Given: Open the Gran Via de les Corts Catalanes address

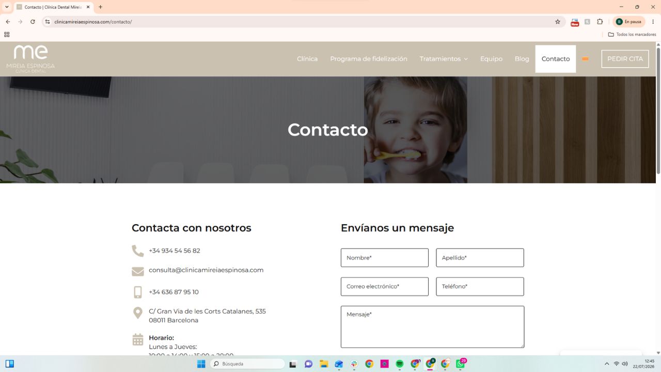Looking at the screenshot, I should pos(207,316).
